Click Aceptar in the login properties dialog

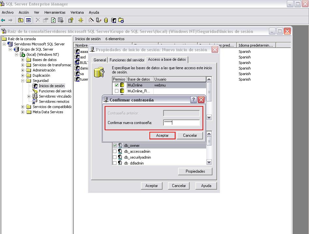coord(151,186)
